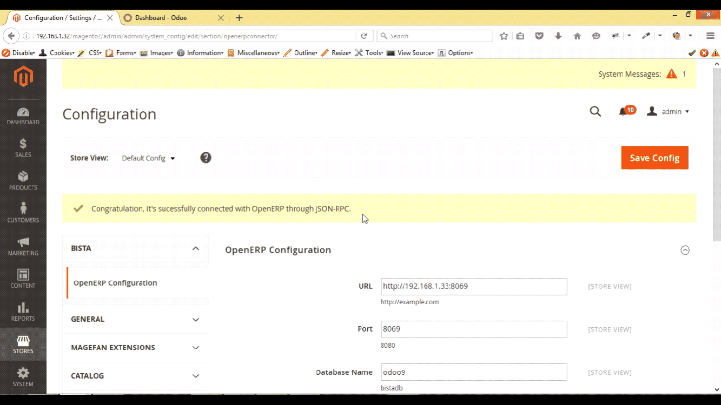Viewport: 721px width, 405px height.
Task: Open the downloads arrow icon
Action: pyautogui.click(x=558, y=36)
